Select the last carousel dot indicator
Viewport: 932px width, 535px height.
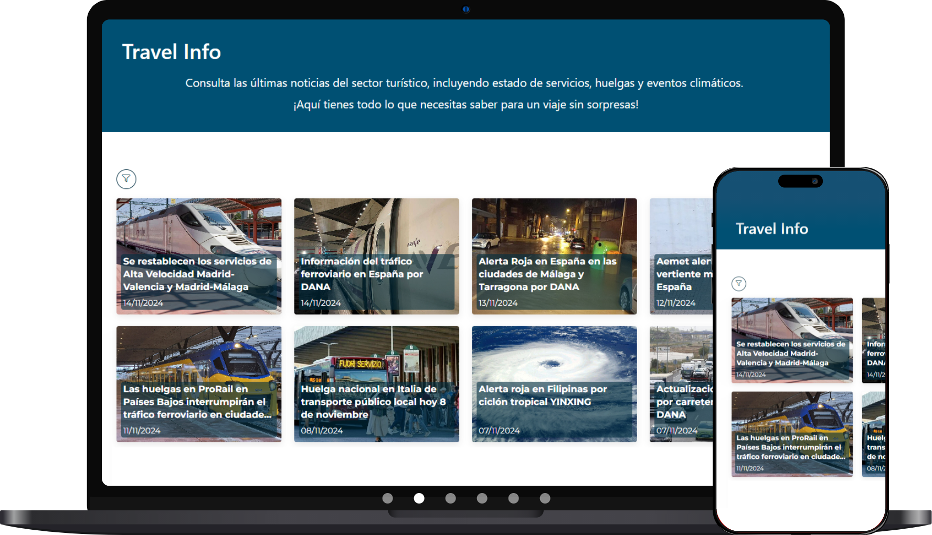545,498
